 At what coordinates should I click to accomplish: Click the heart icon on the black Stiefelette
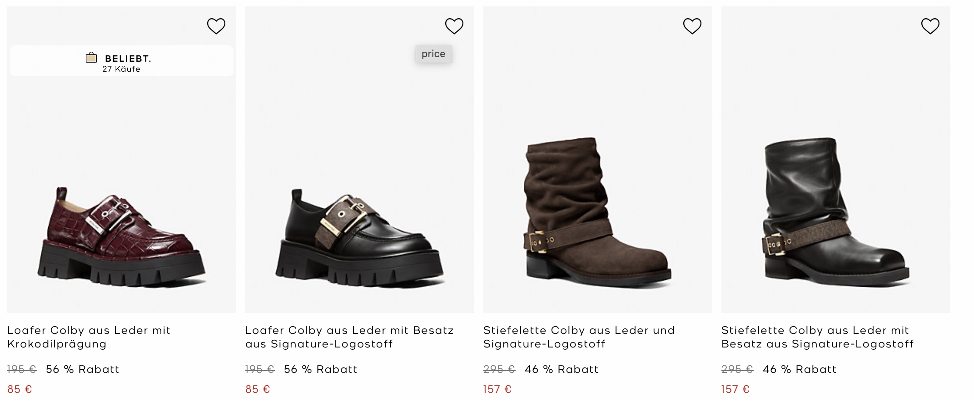click(931, 25)
